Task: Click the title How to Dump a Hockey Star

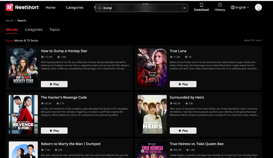Action: (64, 51)
